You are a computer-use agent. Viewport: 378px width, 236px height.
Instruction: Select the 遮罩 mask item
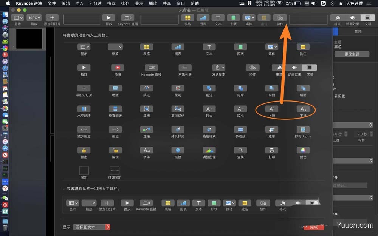tap(272, 130)
